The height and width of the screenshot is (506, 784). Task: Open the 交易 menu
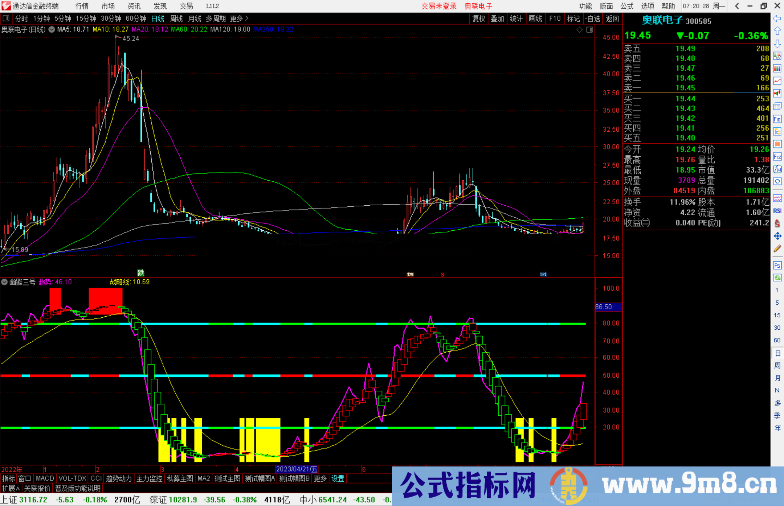click(x=186, y=6)
